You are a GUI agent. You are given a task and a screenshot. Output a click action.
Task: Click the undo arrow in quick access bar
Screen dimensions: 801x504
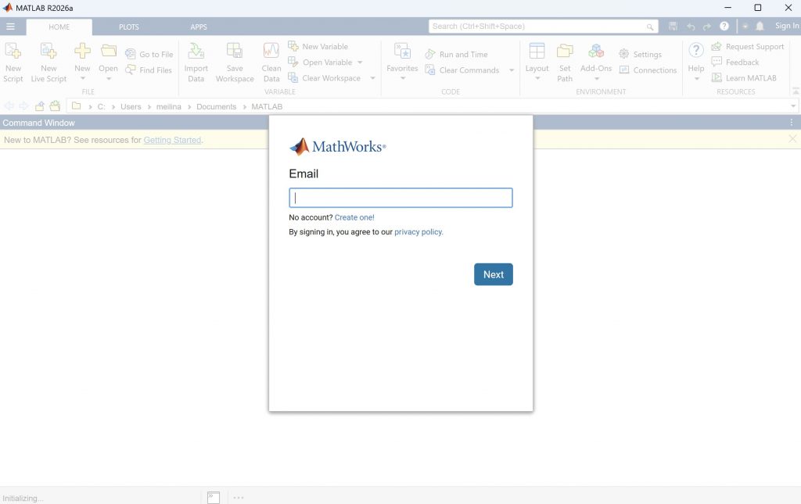[691, 26]
